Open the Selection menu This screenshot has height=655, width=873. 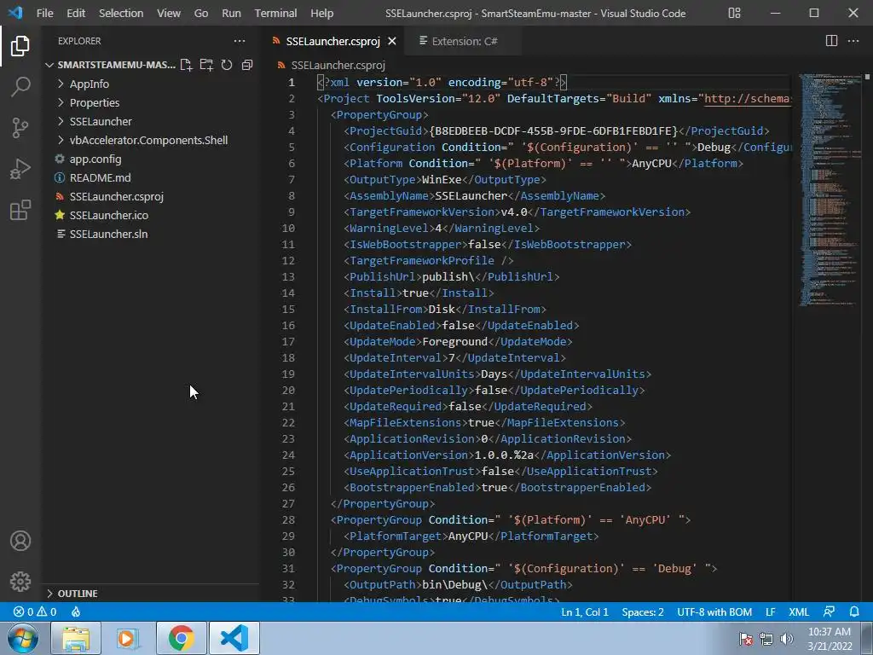(x=121, y=13)
